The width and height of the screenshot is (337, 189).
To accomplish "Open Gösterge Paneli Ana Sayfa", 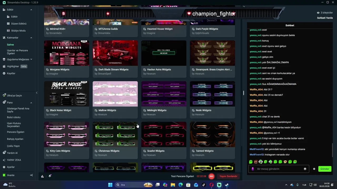I will click(x=18, y=110).
